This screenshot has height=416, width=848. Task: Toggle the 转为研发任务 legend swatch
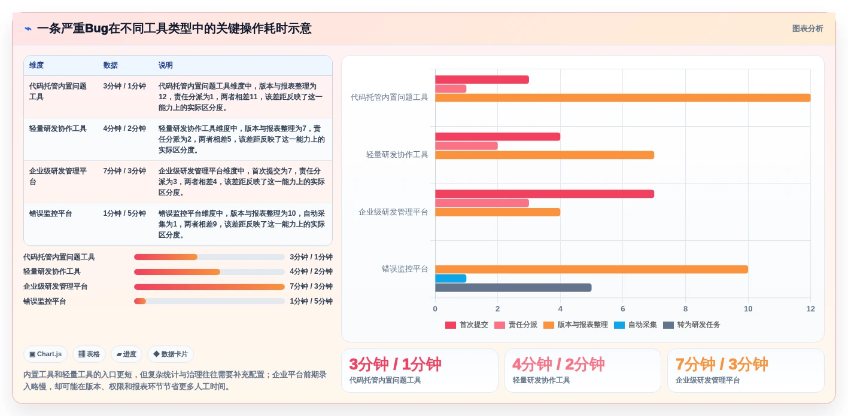668,325
